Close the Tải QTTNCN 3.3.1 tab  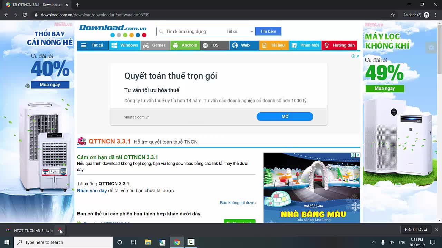click(67, 5)
